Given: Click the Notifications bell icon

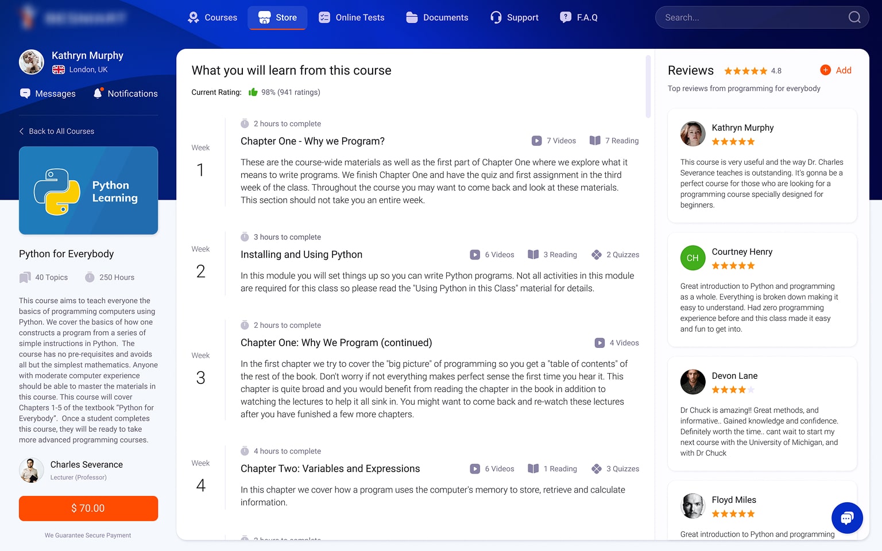Looking at the screenshot, I should (98, 93).
